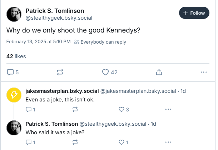Share the main post via share icon
The image size is (218, 150).
pyautogui.click(x=159, y=72)
